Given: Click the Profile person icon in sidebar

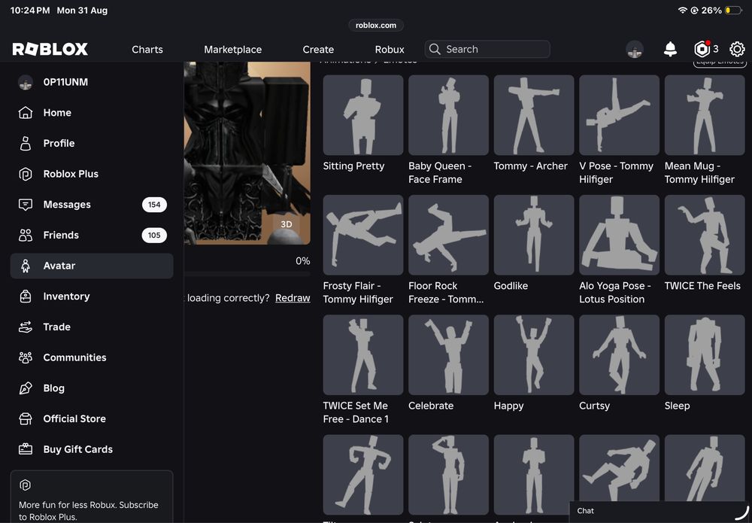Looking at the screenshot, I should click(26, 144).
